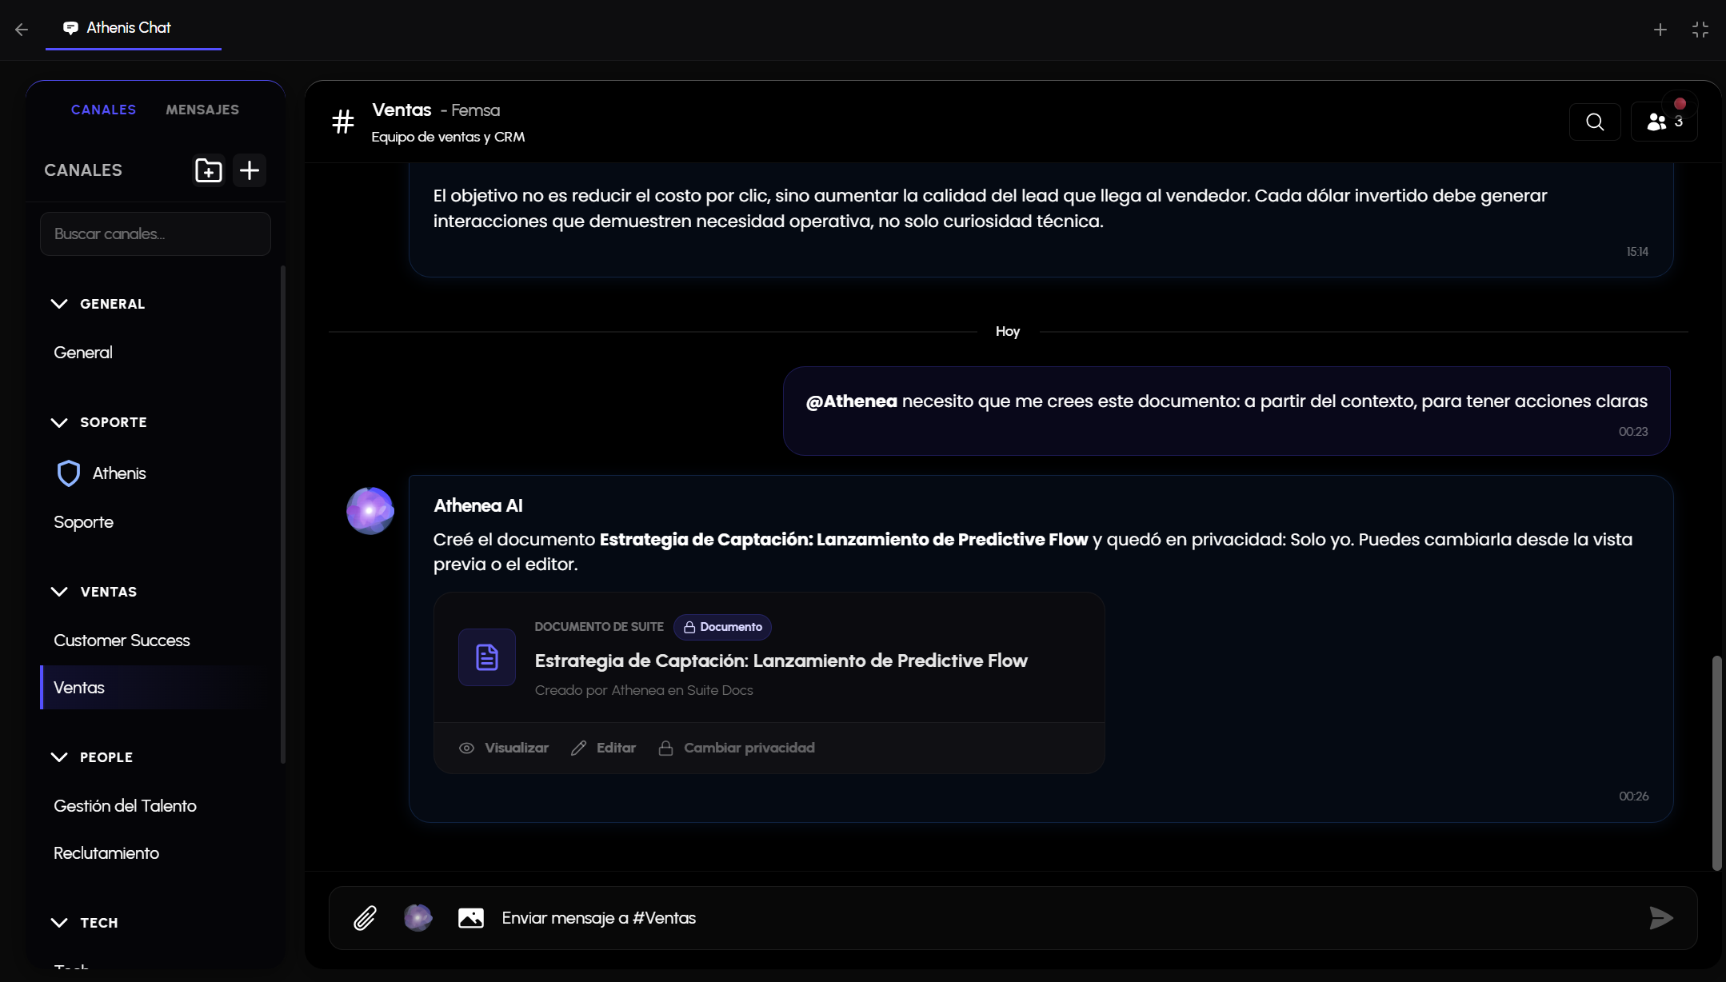This screenshot has width=1726, height=982.
Task: Click the @Athenea mention in message
Action: click(x=852, y=401)
